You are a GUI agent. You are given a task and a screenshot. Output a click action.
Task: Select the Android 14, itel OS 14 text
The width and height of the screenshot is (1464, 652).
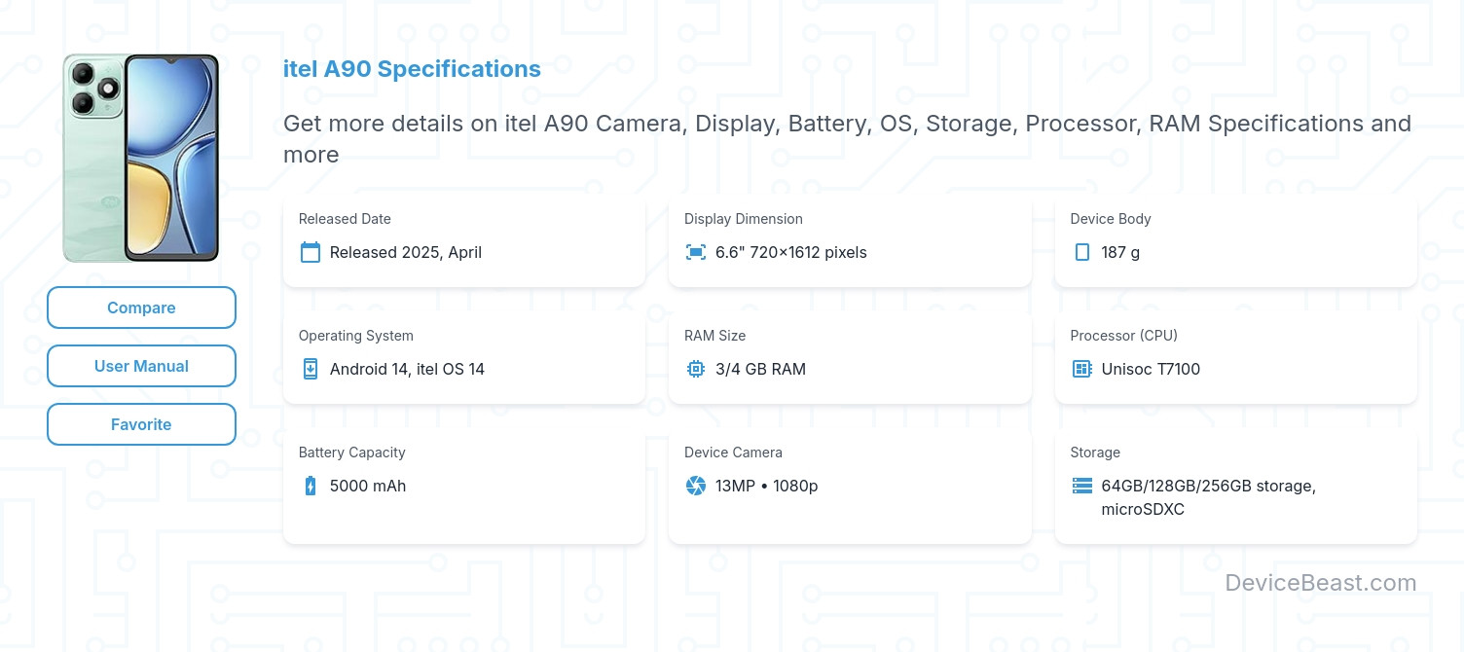pyautogui.click(x=407, y=369)
